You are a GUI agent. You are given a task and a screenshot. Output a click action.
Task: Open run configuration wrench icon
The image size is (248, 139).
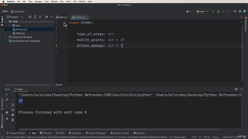pos(7,100)
